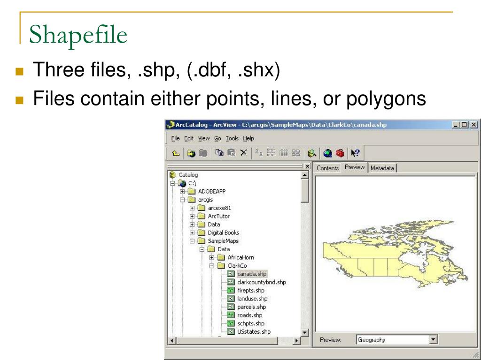
Task: Open the Go menu
Action: (x=217, y=138)
